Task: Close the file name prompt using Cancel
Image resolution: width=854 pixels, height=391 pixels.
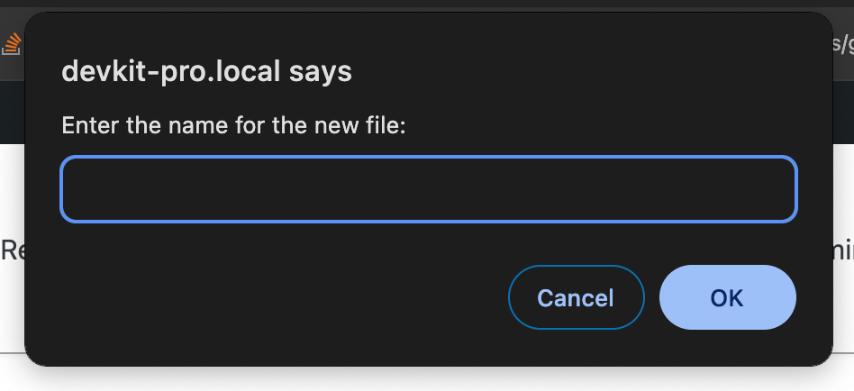Action: (x=576, y=298)
